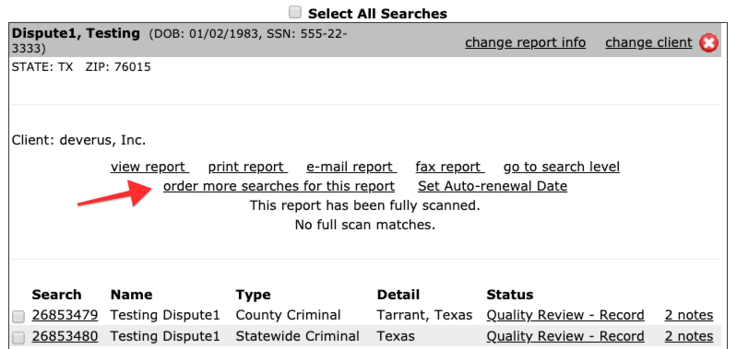View 2 notes for County Criminal search
749x349 pixels.
click(689, 315)
